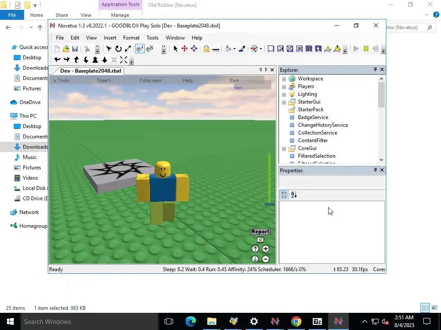This screenshot has height=330, width=441.
Task: Switch Properties to Alphabetical sort
Action: click(294, 195)
